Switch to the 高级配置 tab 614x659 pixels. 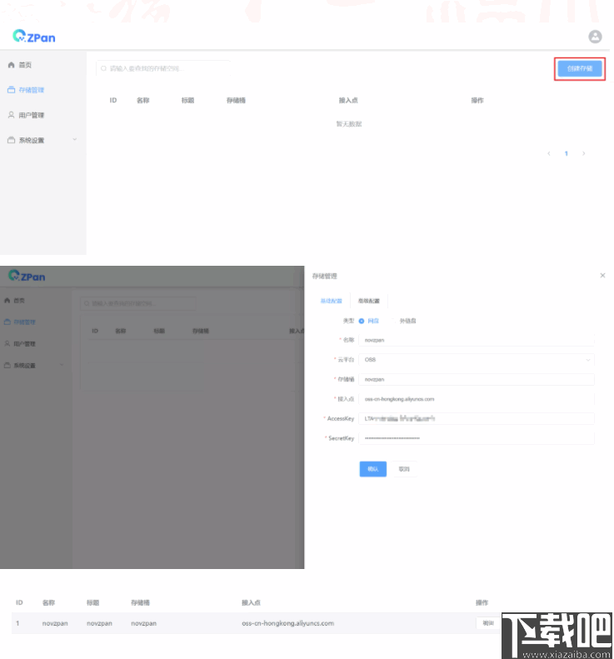coord(368,301)
